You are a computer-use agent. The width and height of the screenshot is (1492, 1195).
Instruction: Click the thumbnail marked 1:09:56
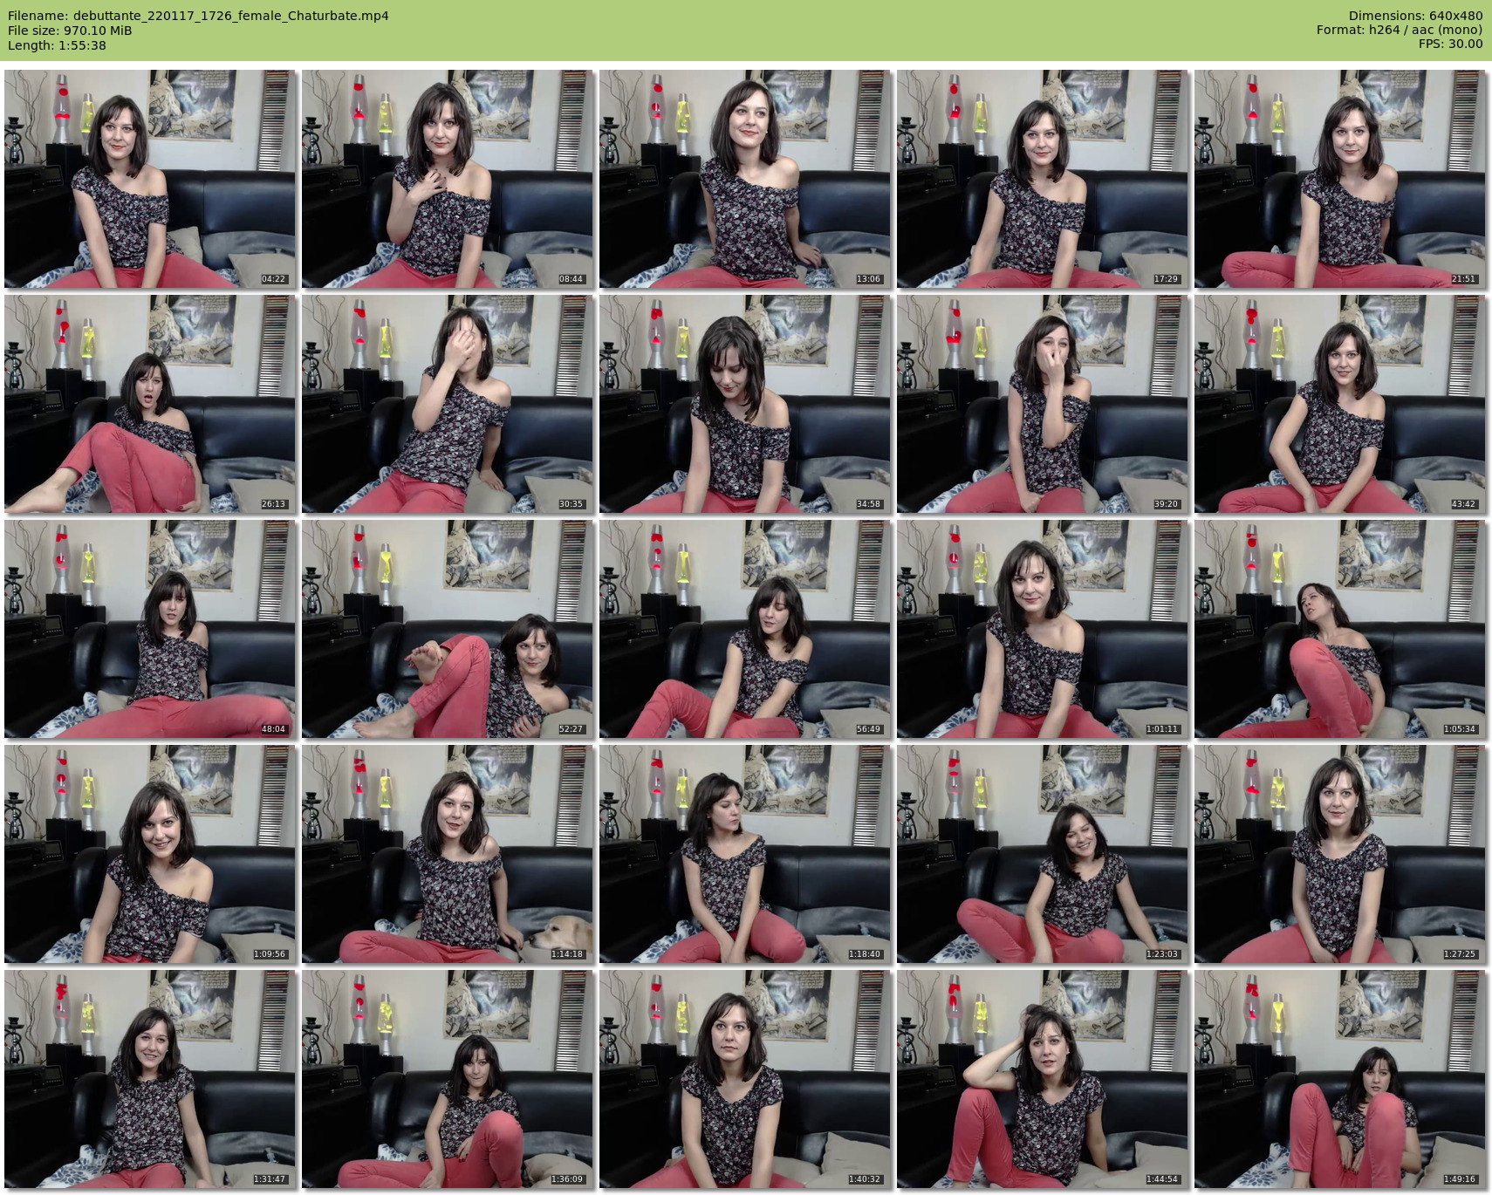click(x=150, y=854)
